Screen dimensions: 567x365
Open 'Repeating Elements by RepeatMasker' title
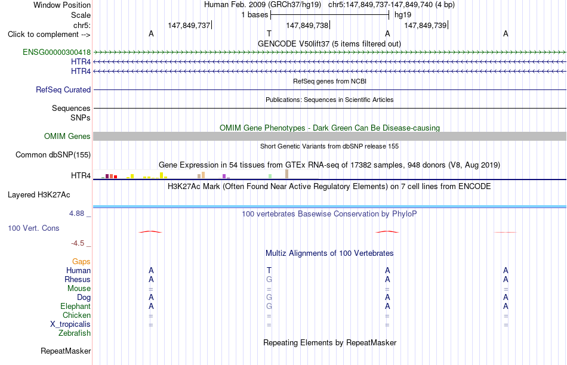(330, 342)
